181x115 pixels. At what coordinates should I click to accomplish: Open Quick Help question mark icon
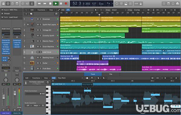click(x=12, y=4)
